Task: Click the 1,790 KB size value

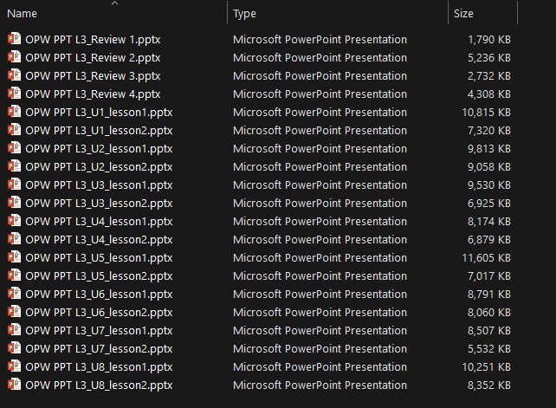Action: tap(489, 39)
